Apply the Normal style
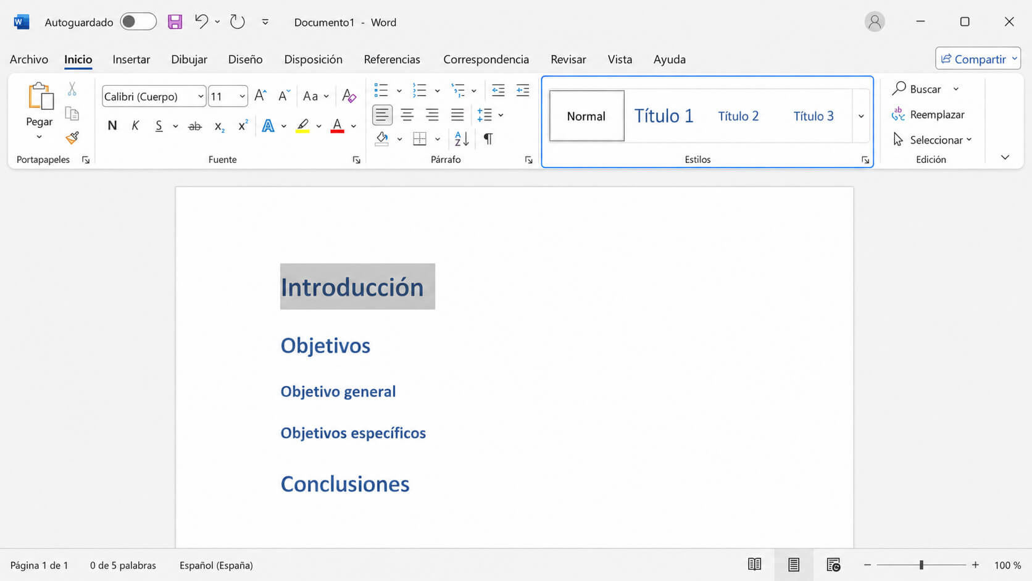Image resolution: width=1032 pixels, height=581 pixels. click(586, 116)
